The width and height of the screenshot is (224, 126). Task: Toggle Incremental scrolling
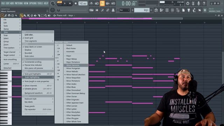(38, 62)
